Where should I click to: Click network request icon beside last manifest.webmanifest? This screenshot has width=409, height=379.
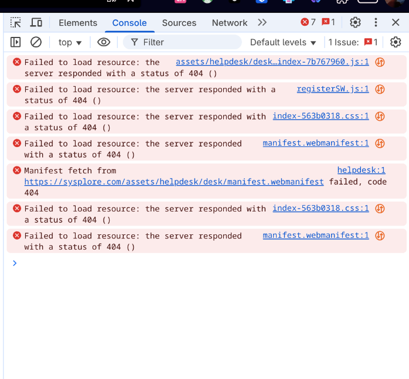[x=380, y=236]
